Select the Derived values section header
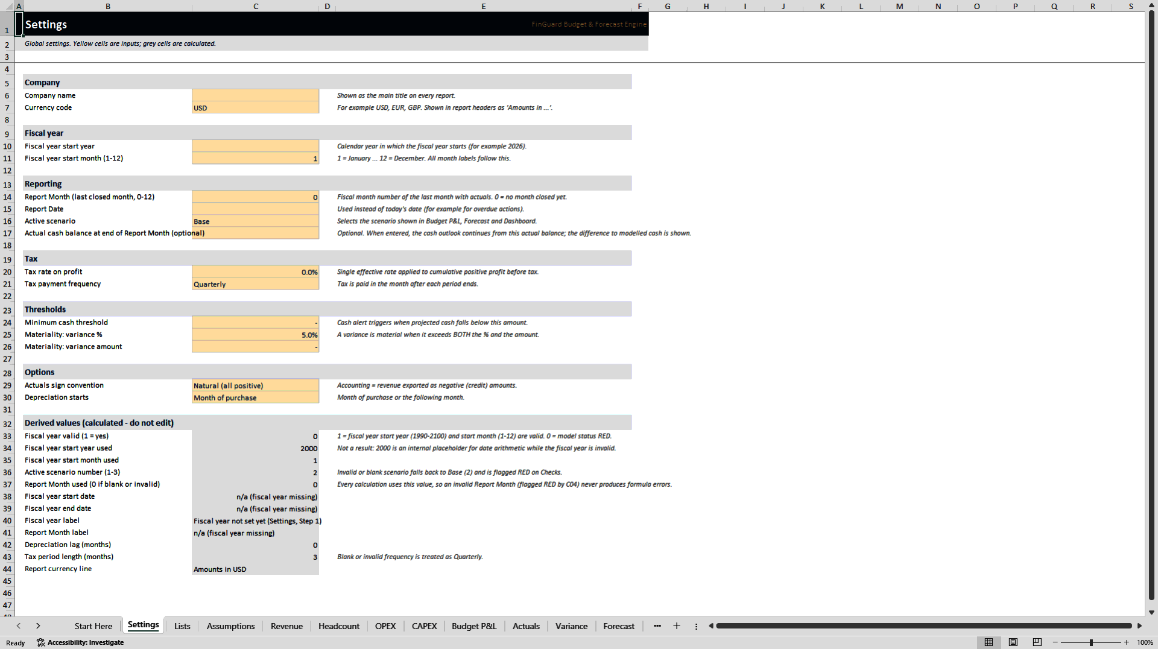The height and width of the screenshot is (649, 1158). (327, 422)
